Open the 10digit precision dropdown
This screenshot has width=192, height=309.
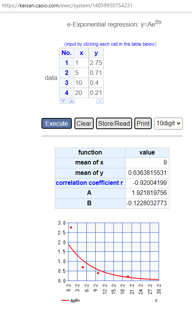[x=168, y=123]
